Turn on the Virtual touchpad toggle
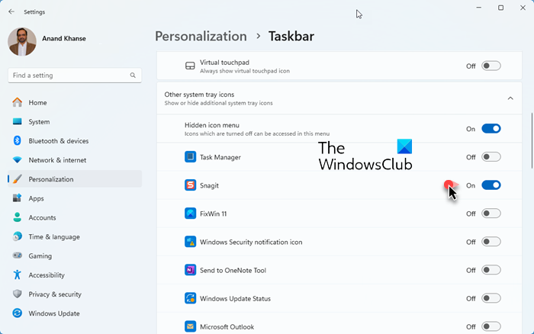Screen dimensions: 534x334 tap(491, 66)
